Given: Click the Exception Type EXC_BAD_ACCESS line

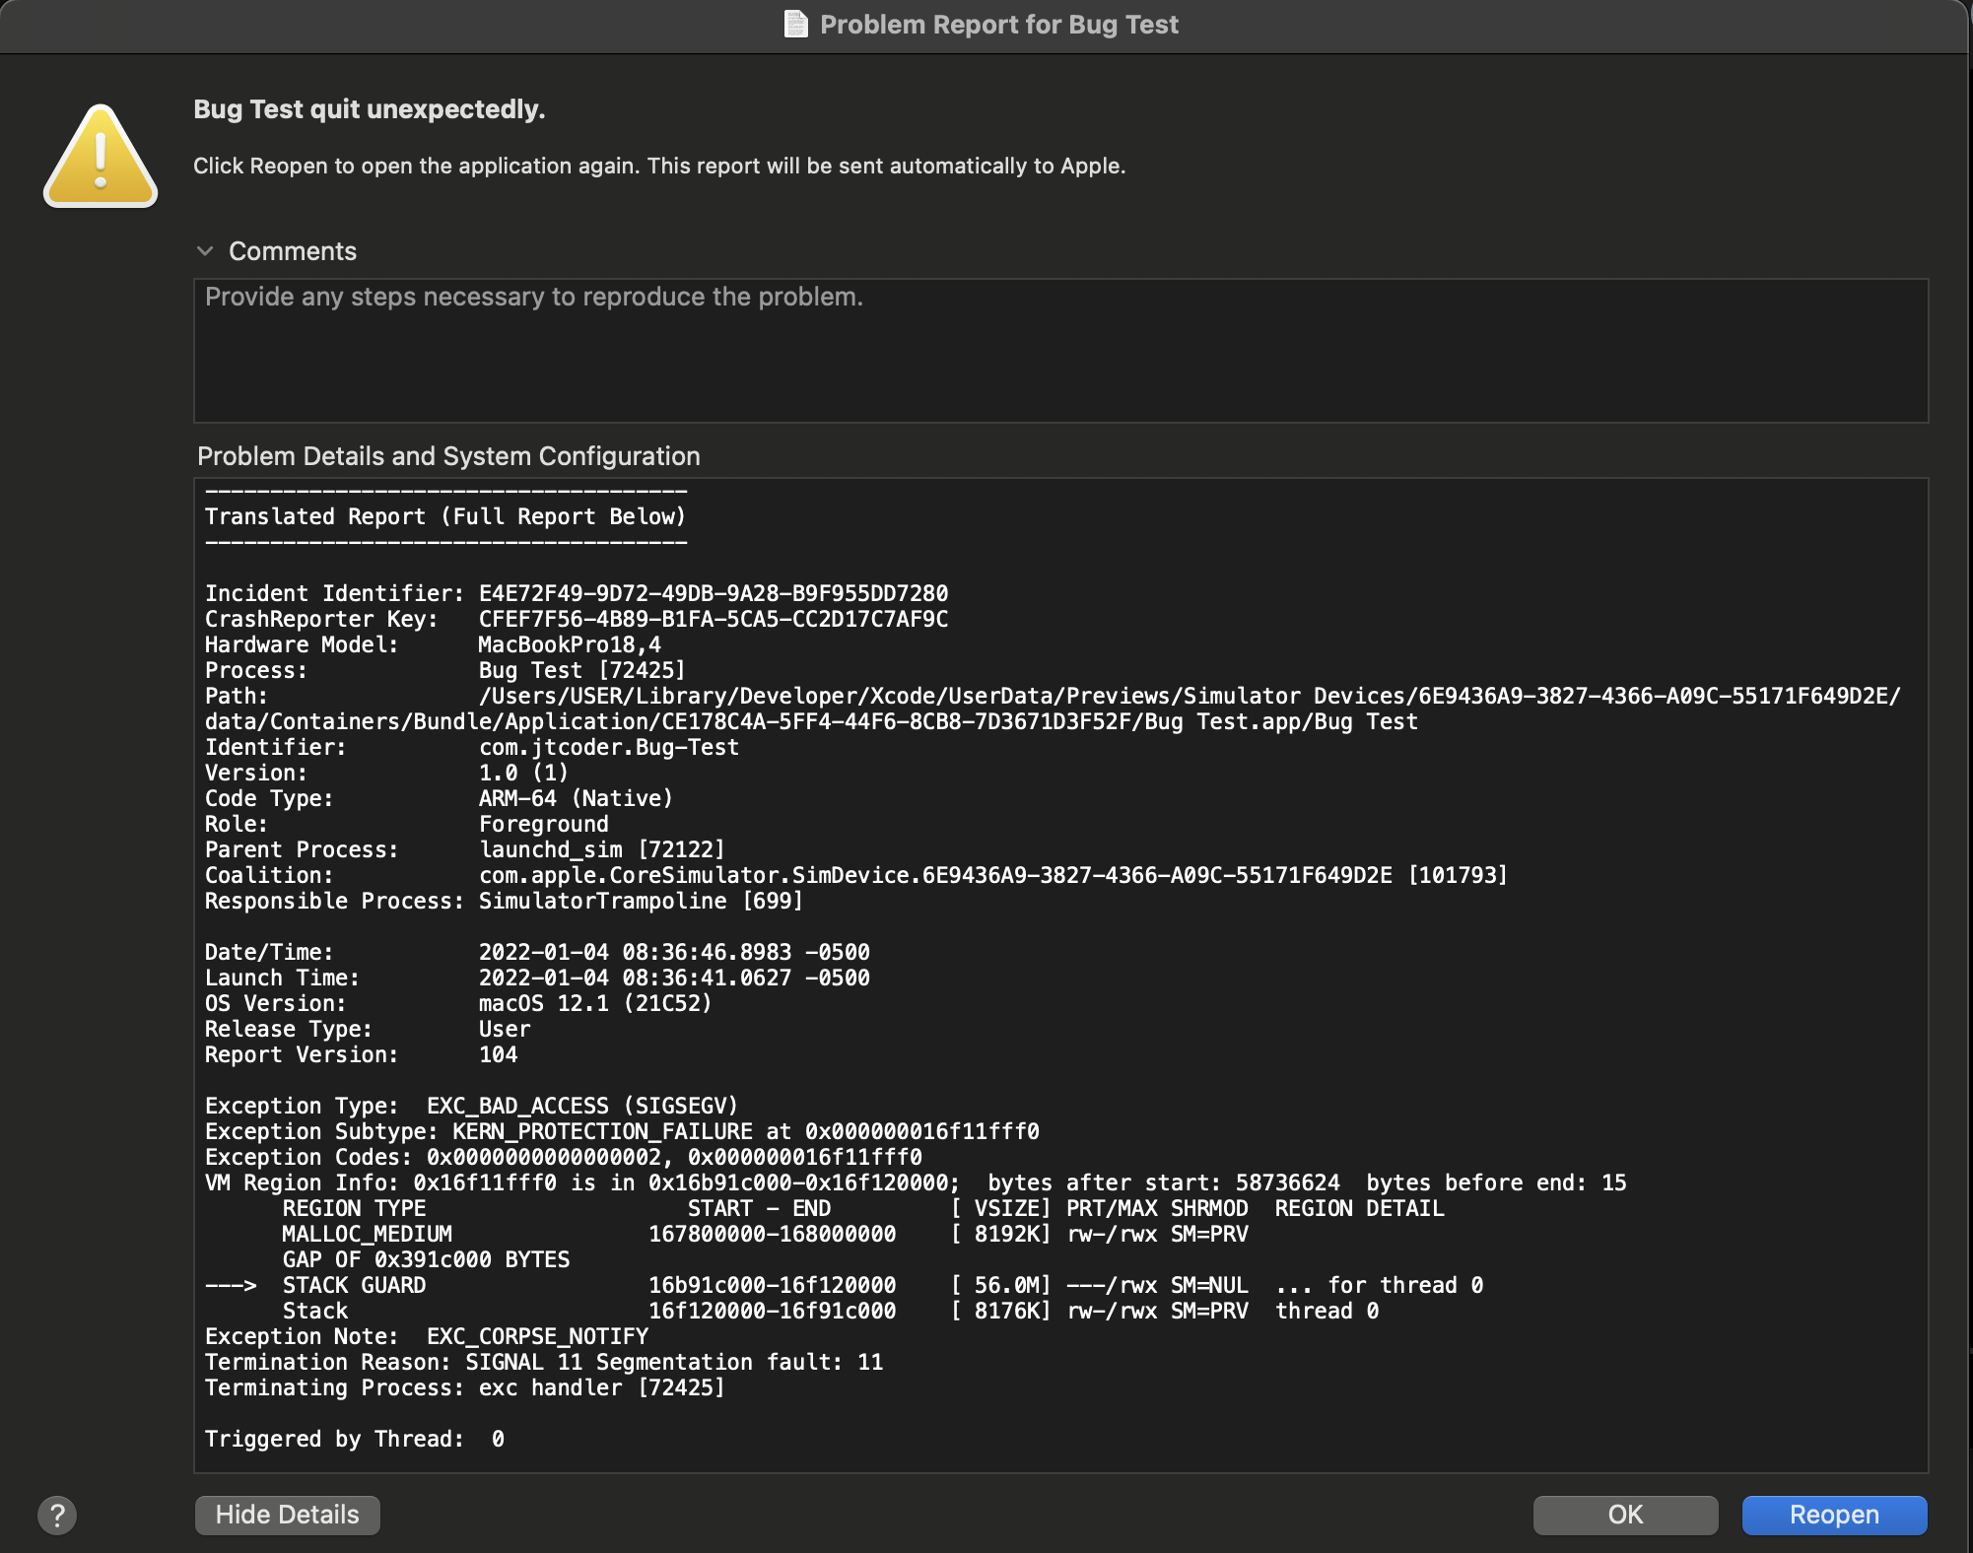Looking at the screenshot, I should pos(471,1106).
